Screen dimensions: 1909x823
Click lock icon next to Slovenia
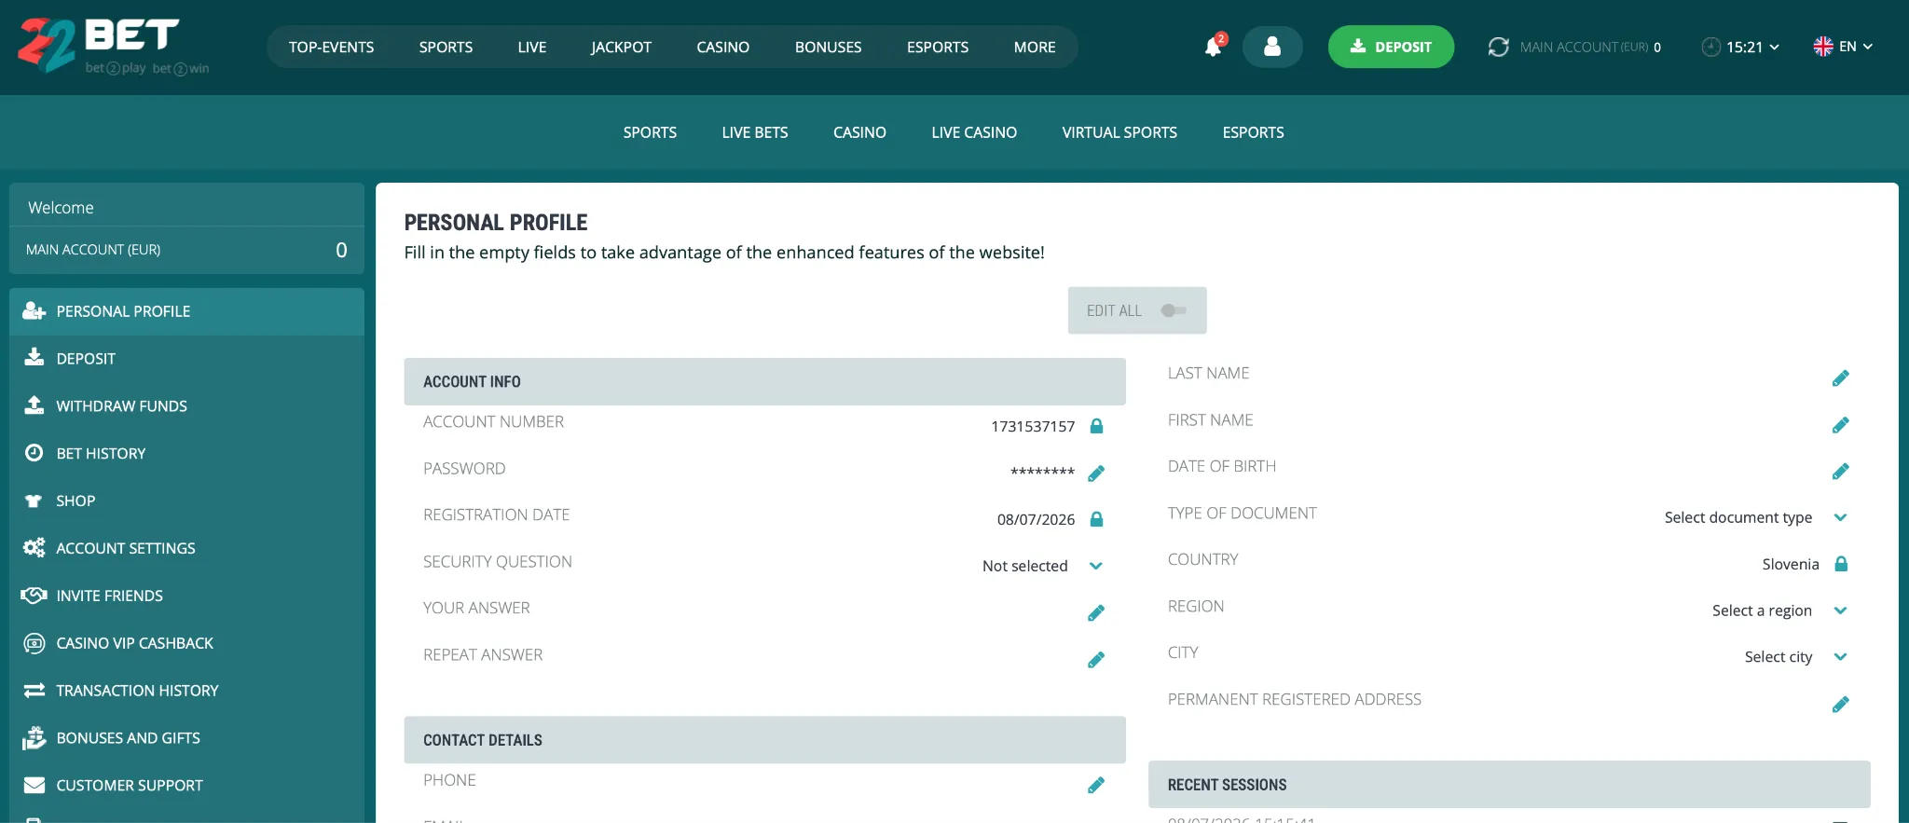point(1841,564)
